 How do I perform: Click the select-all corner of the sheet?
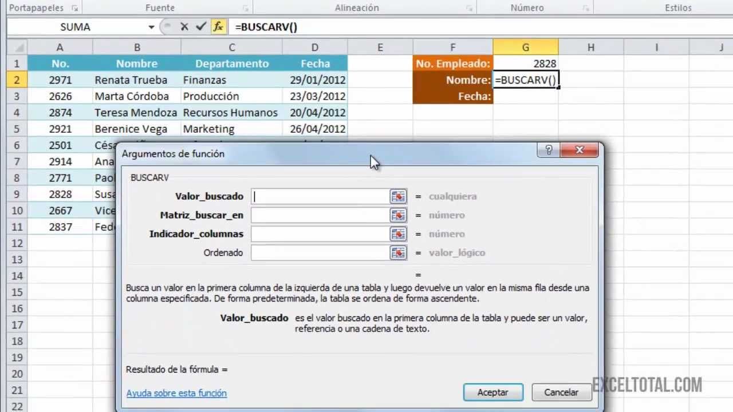[17, 47]
